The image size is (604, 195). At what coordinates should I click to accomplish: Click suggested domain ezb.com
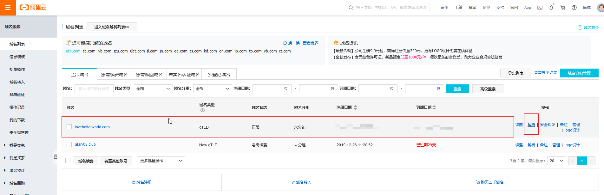pyautogui.click(x=73, y=51)
